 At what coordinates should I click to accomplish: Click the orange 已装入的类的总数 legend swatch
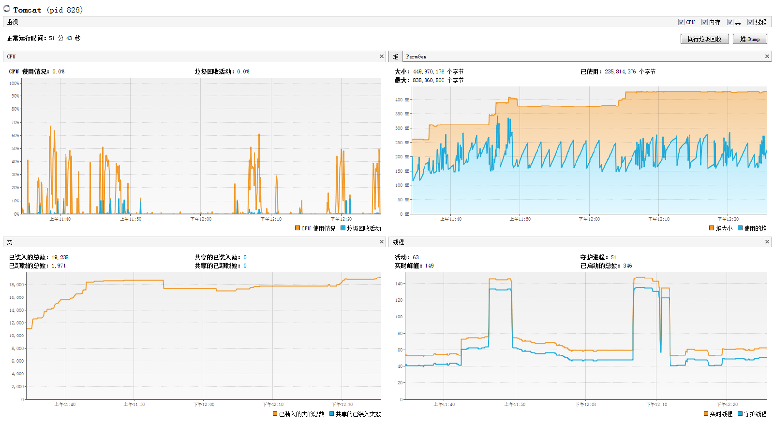tap(275, 414)
